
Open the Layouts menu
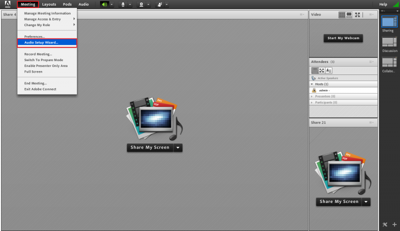coord(49,4)
